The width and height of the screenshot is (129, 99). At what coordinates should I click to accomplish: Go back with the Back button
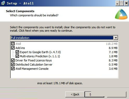(75, 94)
